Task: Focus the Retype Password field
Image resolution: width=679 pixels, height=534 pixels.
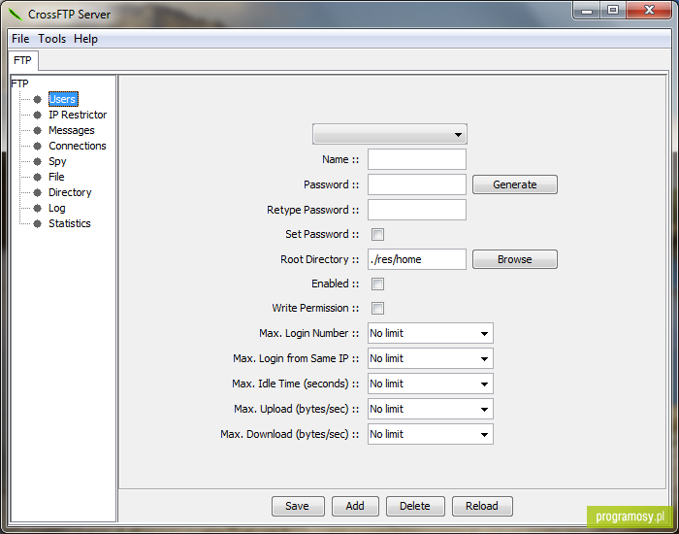Action: click(417, 210)
